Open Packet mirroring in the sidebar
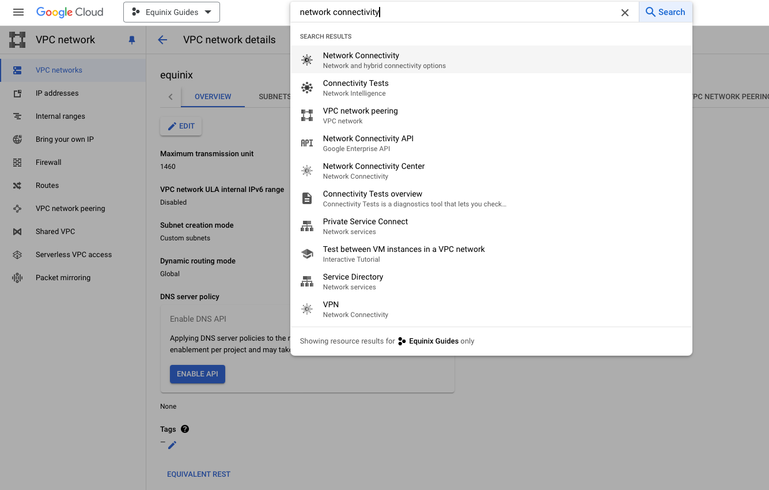The image size is (769, 490). [73, 277]
